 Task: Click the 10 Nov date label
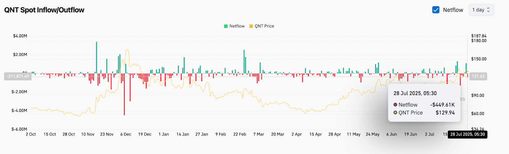point(88,134)
